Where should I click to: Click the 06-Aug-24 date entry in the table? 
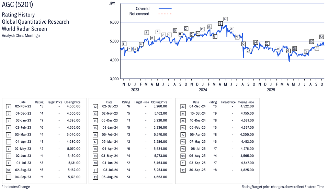click(109, 177)
